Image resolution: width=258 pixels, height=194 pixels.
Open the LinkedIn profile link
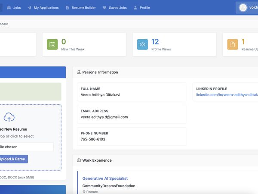click(x=227, y=95)
